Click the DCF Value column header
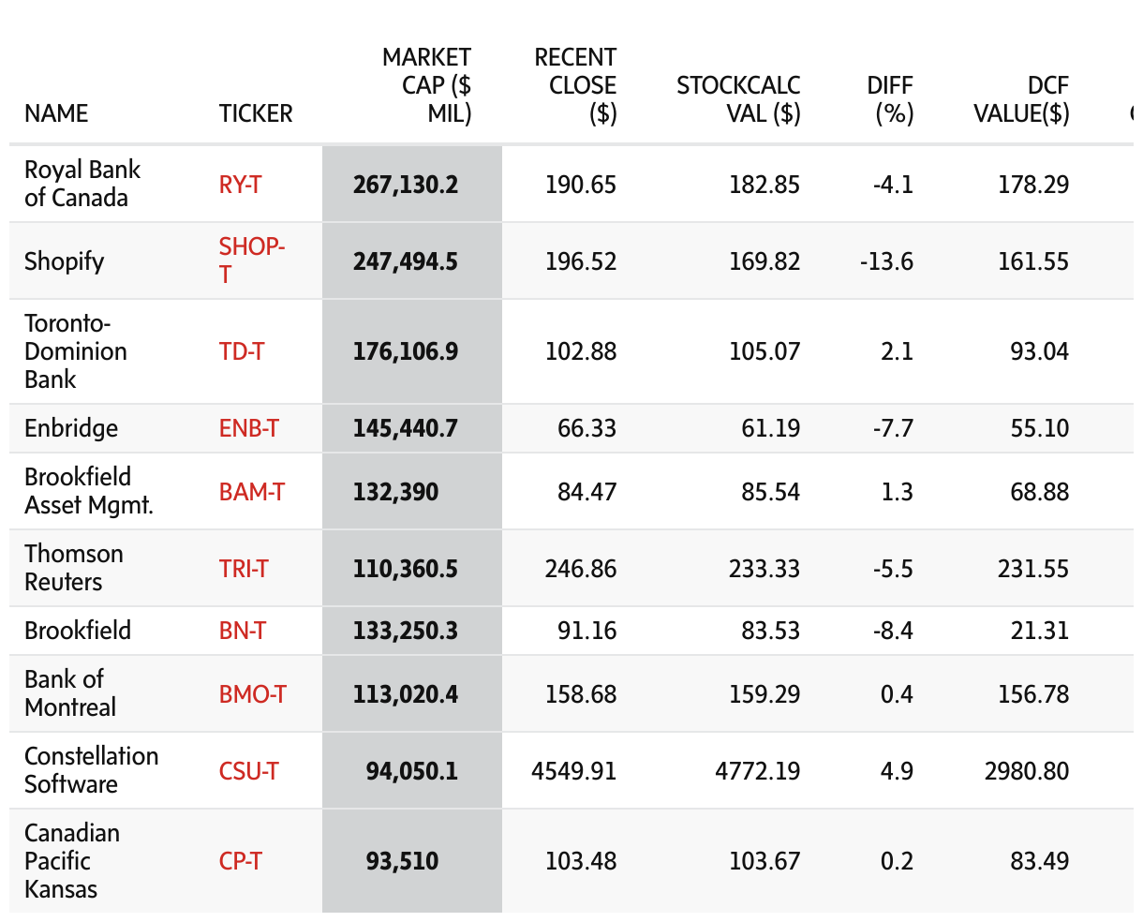The image size is (1143, 922). [1021, 99]
